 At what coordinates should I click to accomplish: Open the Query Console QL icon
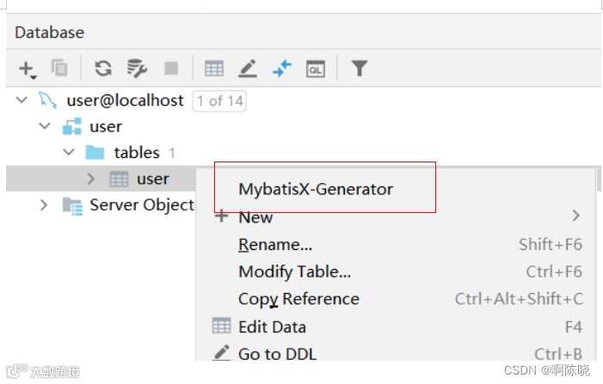316,70
